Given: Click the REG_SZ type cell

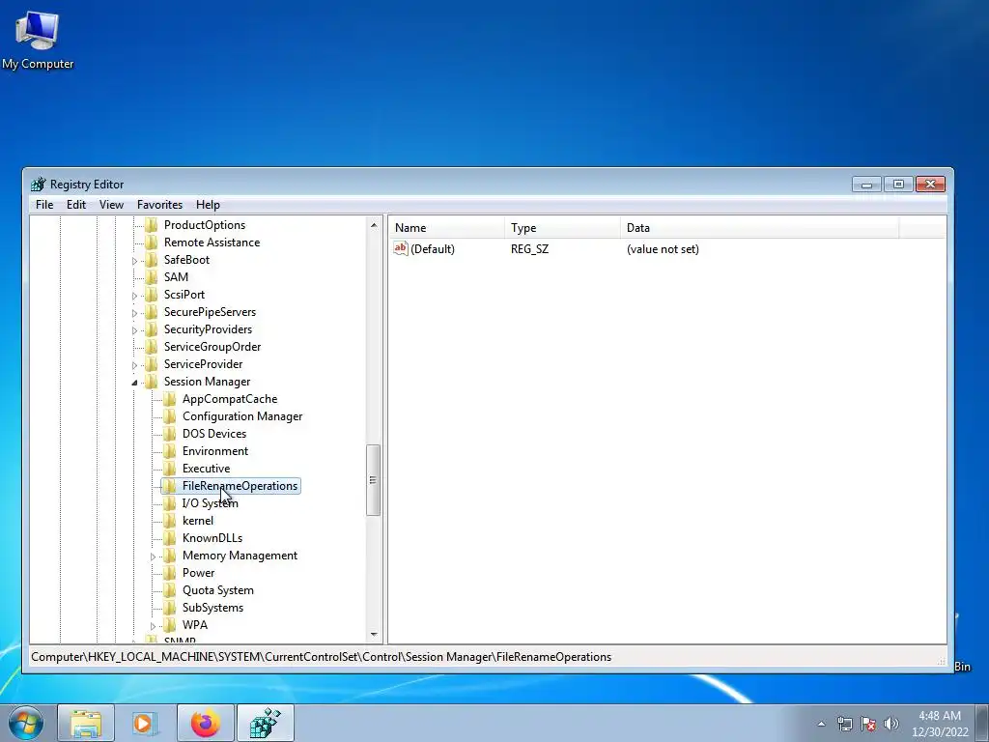Looking at the screenshot, I should tap(530, 249).
